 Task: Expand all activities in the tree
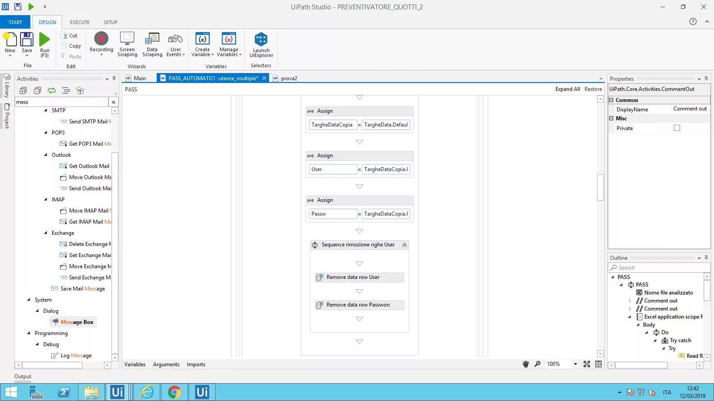[23, 90]
